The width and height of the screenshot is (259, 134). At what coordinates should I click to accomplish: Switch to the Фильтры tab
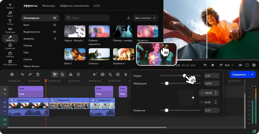point(49,5)
